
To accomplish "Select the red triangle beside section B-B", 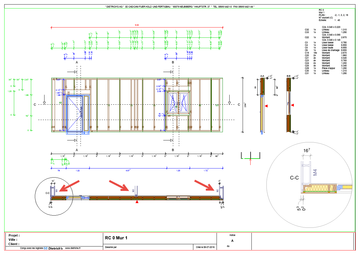I will pos(293,105).
